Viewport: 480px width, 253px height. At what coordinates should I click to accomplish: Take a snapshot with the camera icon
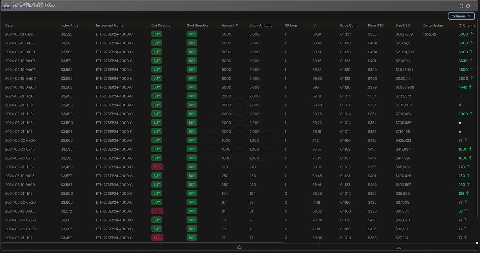[239, 247]
